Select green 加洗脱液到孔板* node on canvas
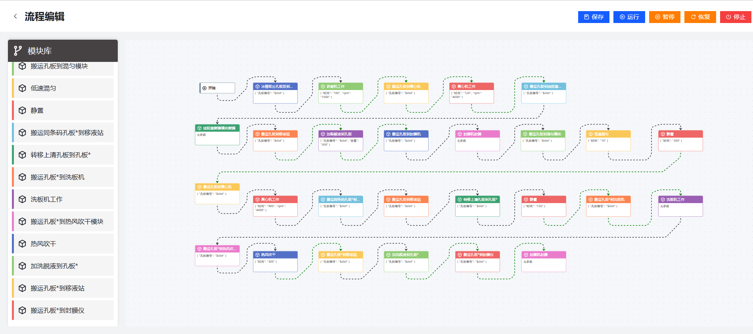 [406, 261]
